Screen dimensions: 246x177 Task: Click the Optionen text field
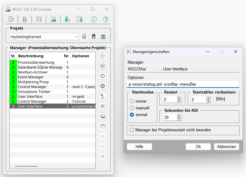click(183, 84)
